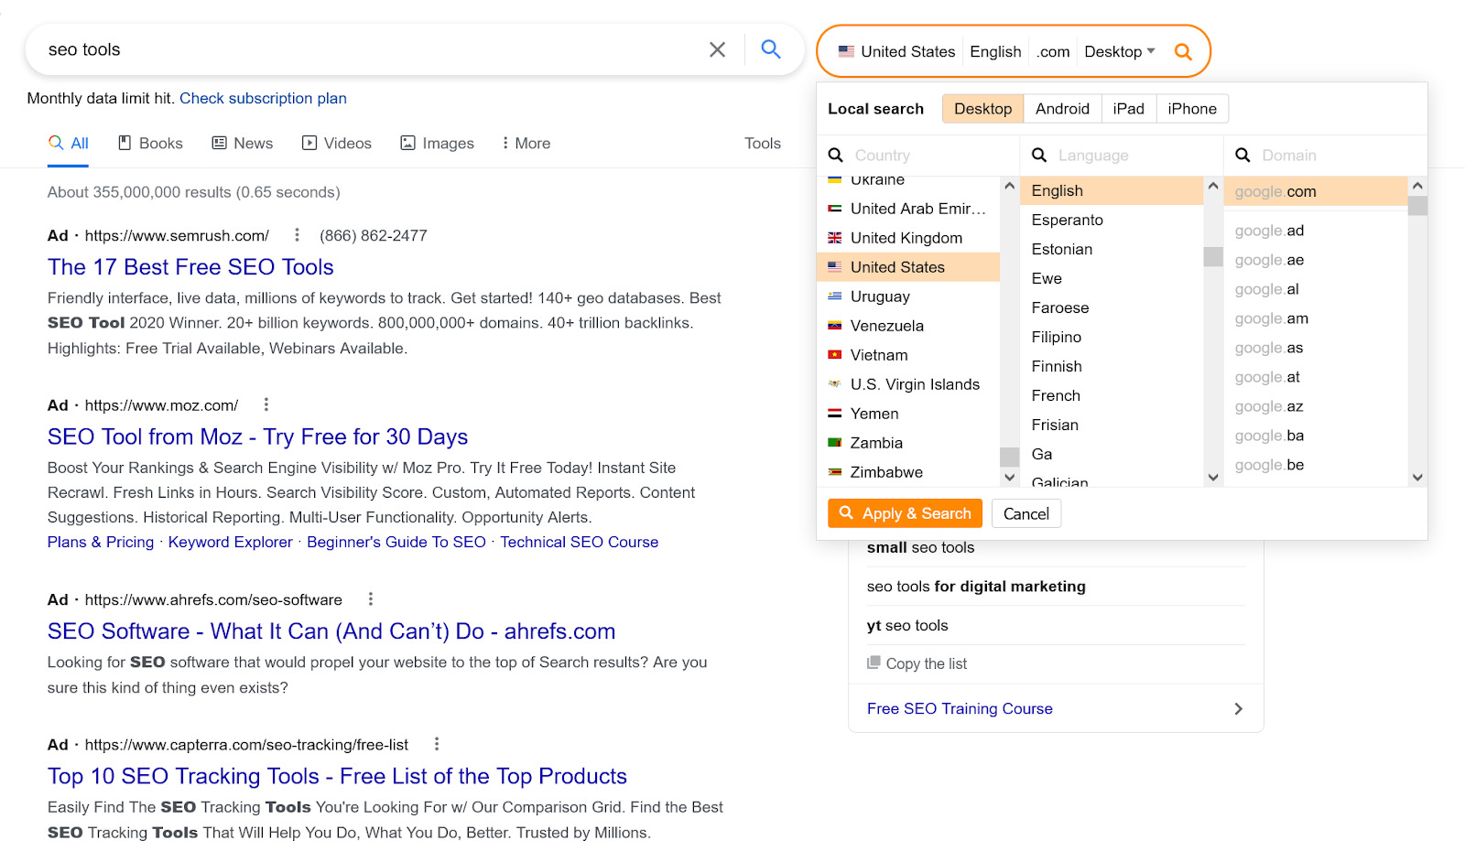Screen dimensions: 1465x862
Task: Select the google.de domain option via domain list scroll arrow
Action: coord(1417,477)
